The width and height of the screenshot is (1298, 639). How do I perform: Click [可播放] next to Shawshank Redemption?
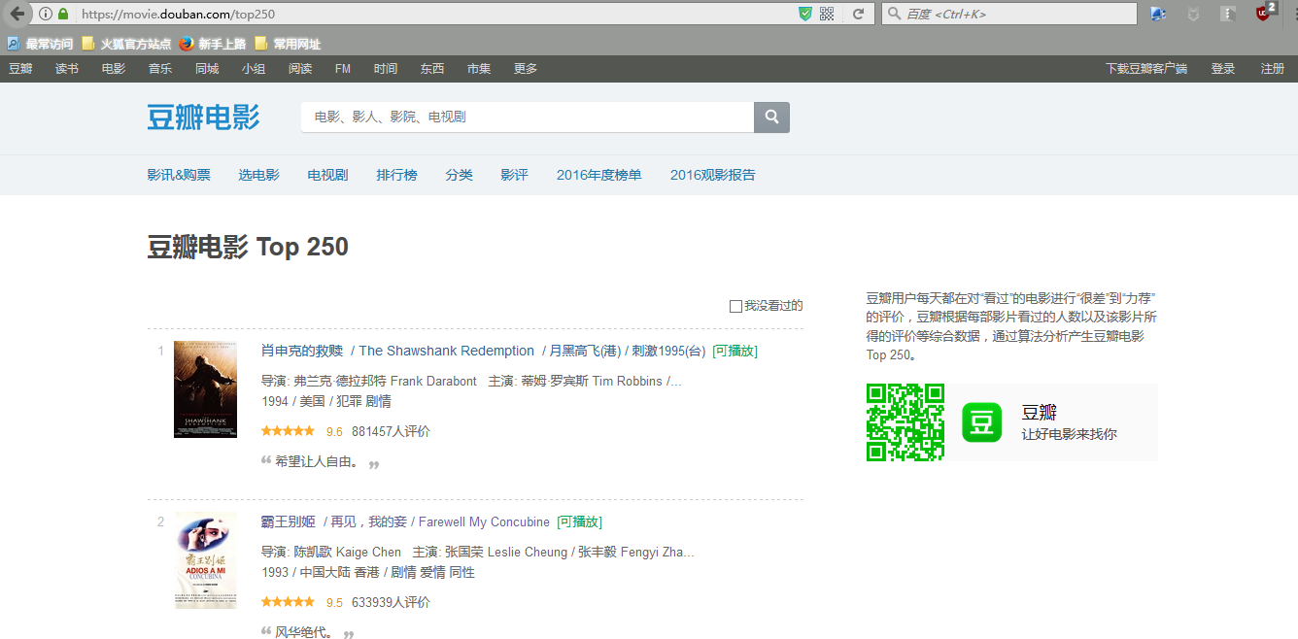click(x=734, y=351)
